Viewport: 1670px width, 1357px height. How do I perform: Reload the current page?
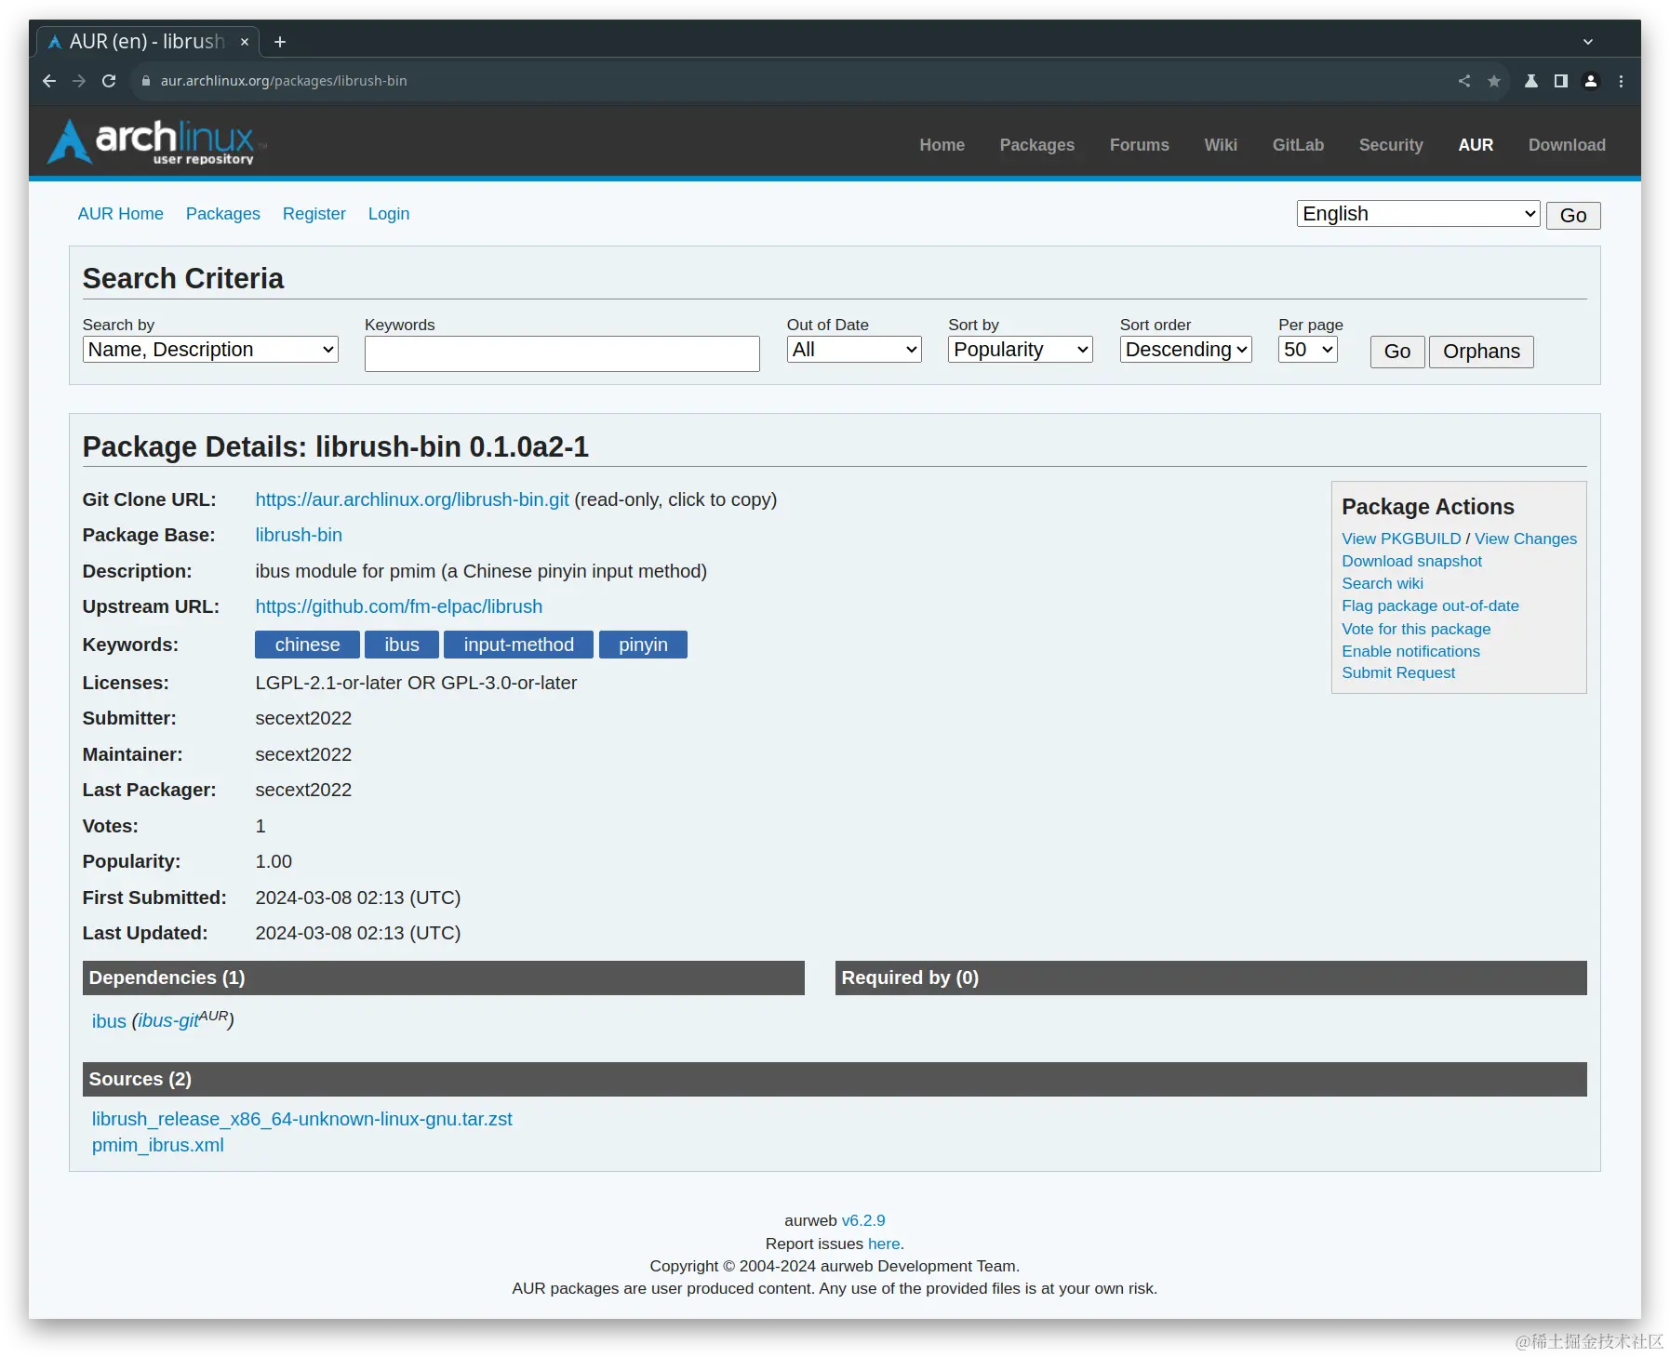coord(109,81)
